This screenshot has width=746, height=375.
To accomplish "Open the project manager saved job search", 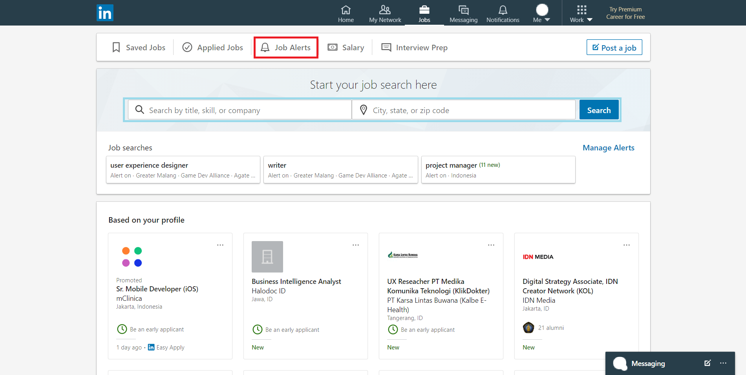I will click(498, 170).
